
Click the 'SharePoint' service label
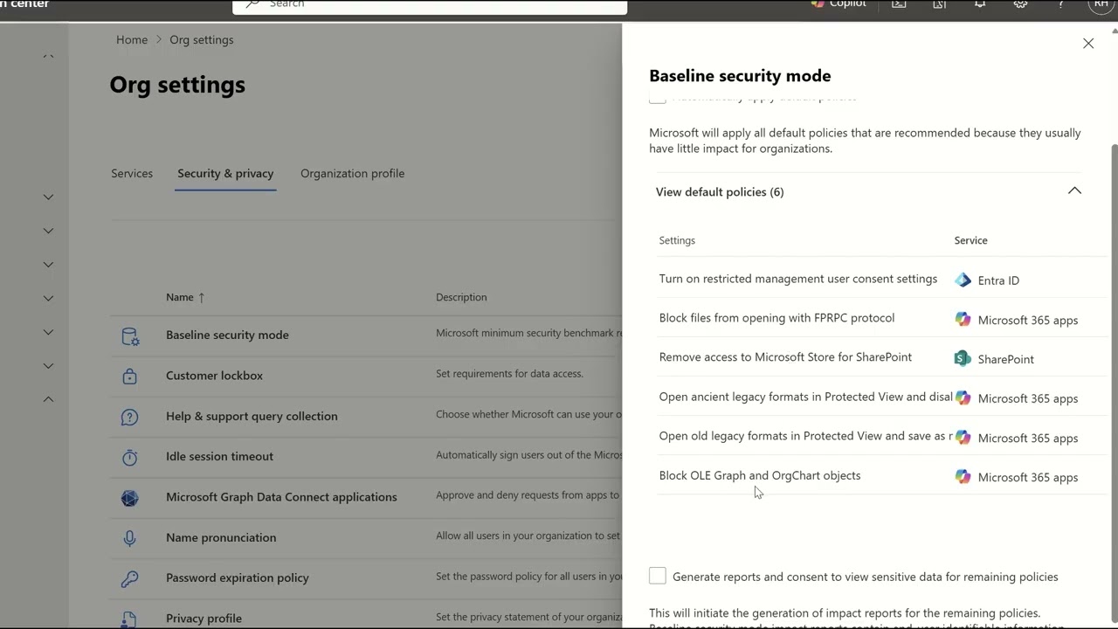click(x=1005, y=359)
